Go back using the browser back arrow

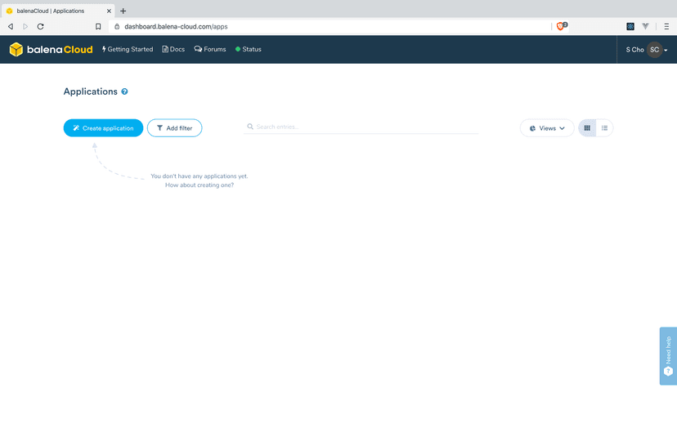point(11,26)
